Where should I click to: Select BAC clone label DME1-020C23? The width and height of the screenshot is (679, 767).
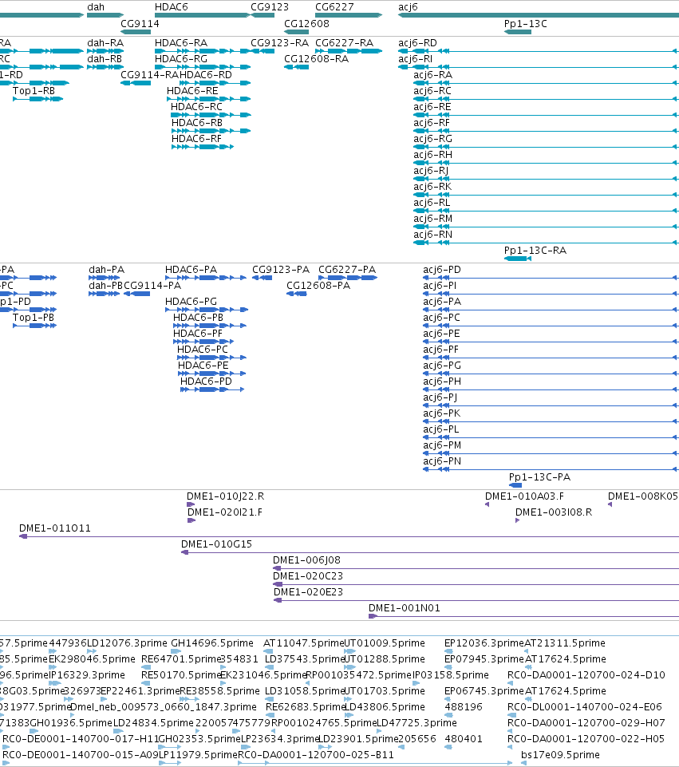(308, 575)
